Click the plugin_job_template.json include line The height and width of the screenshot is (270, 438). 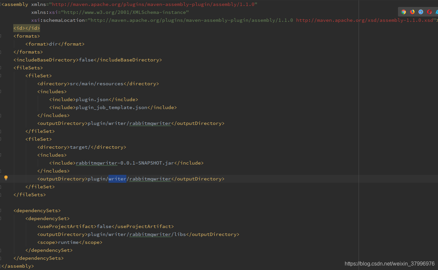point(113,107)
